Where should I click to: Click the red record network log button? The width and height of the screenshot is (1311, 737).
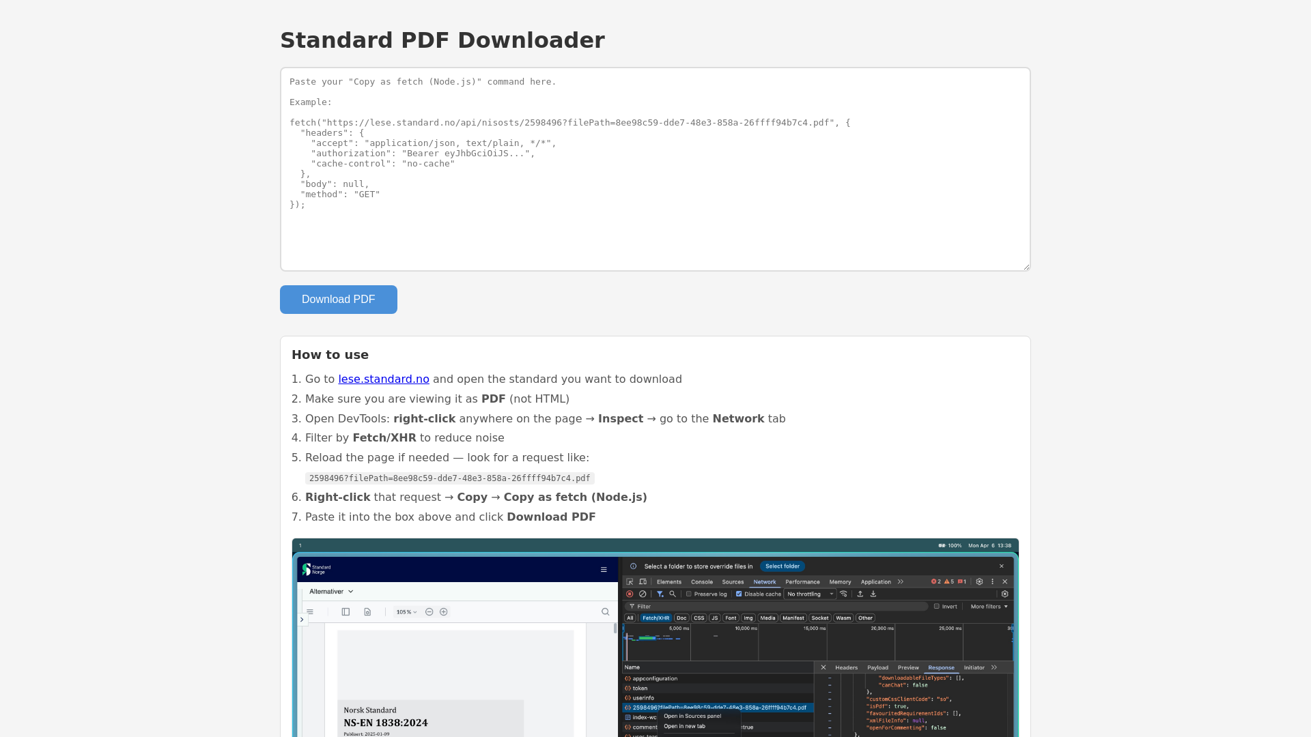(630, 594)
